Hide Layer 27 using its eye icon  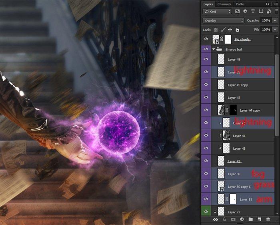(206, 212)
